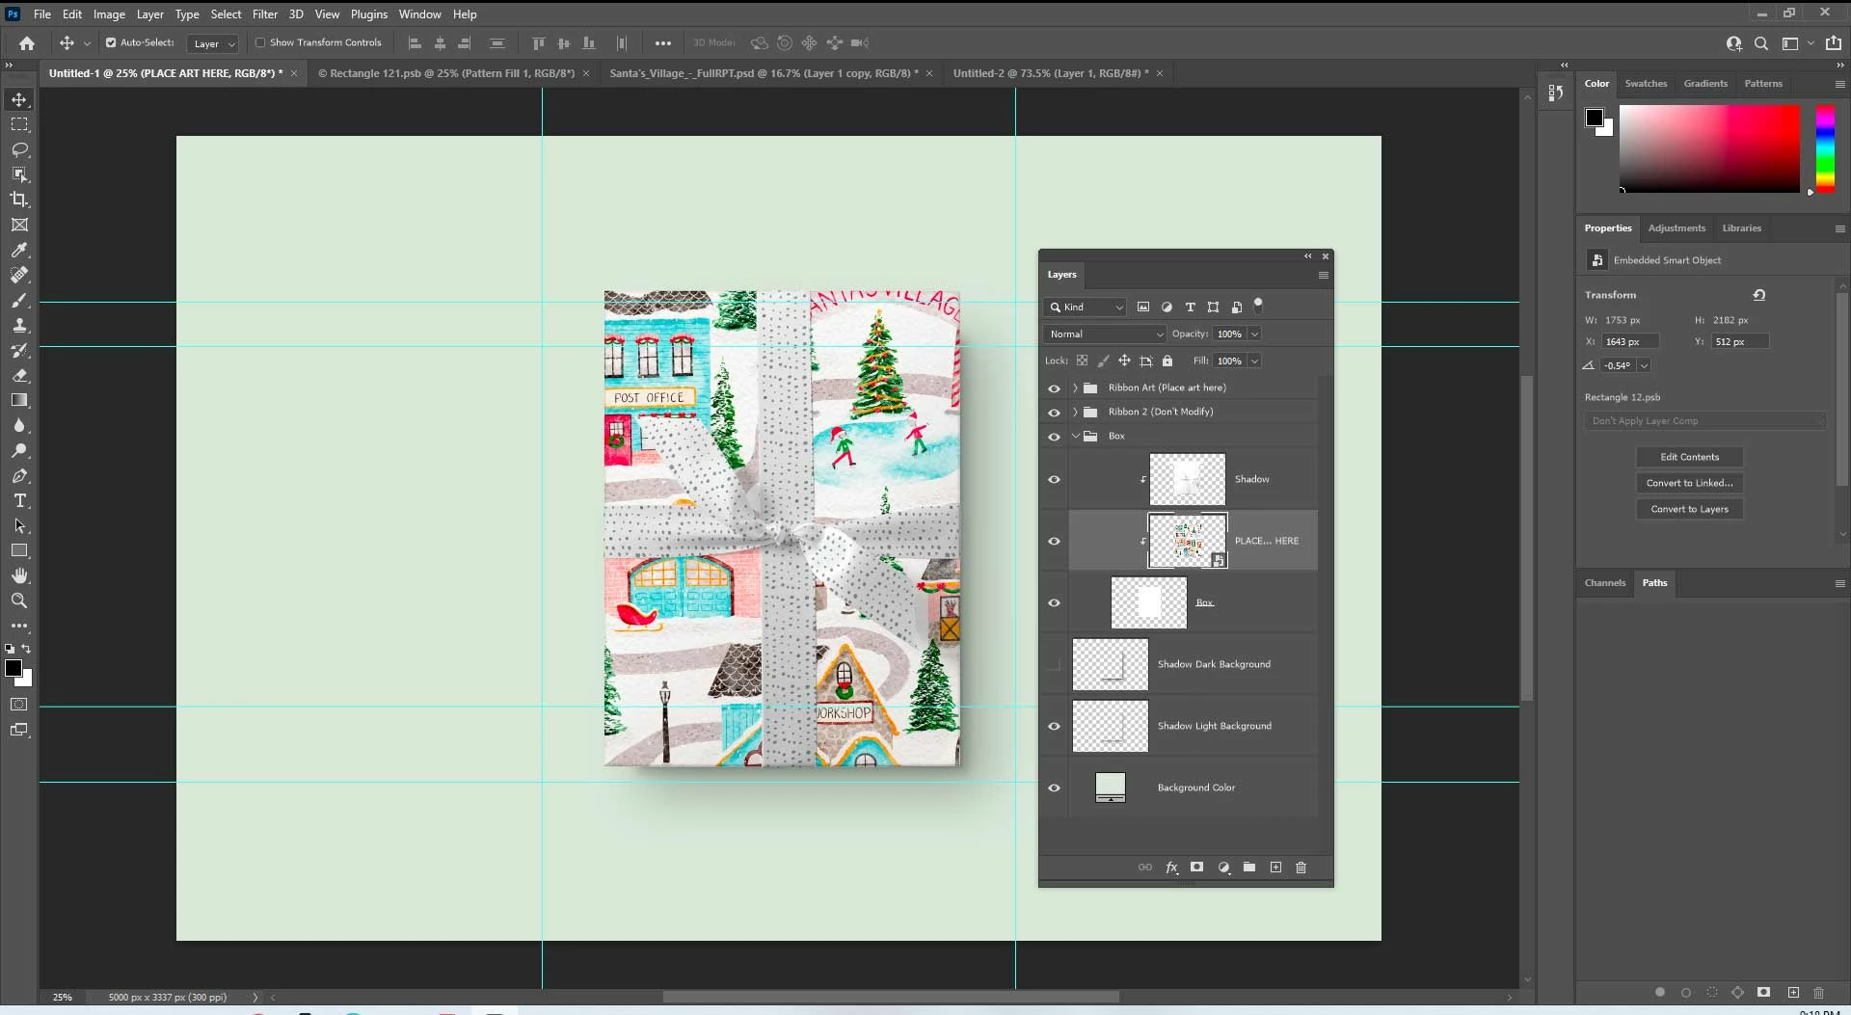The image size is (1851, 1015).
Task: Click the Home icon in options bar
Action: [x=27, y=42]
